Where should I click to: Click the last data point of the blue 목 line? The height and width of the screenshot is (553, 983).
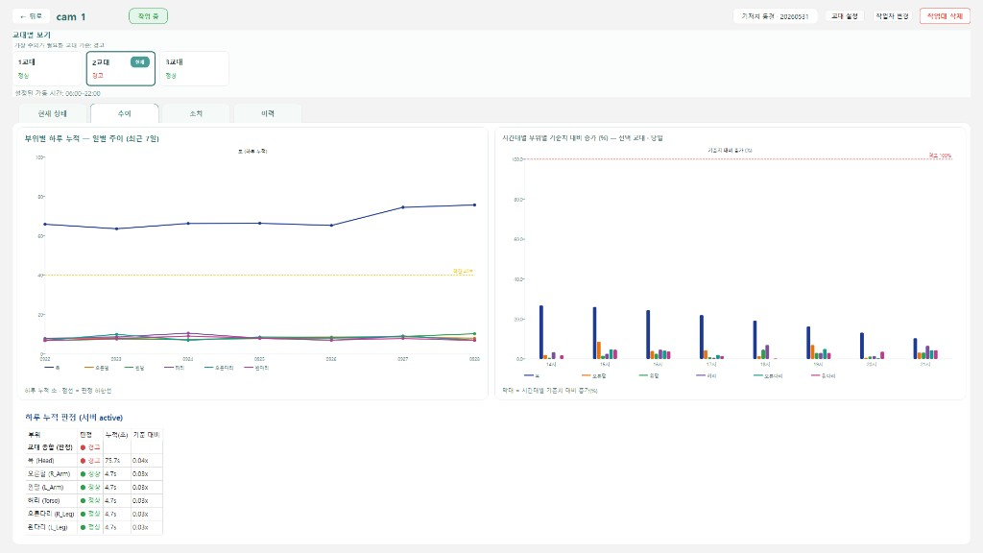click(x=474, y=205)
